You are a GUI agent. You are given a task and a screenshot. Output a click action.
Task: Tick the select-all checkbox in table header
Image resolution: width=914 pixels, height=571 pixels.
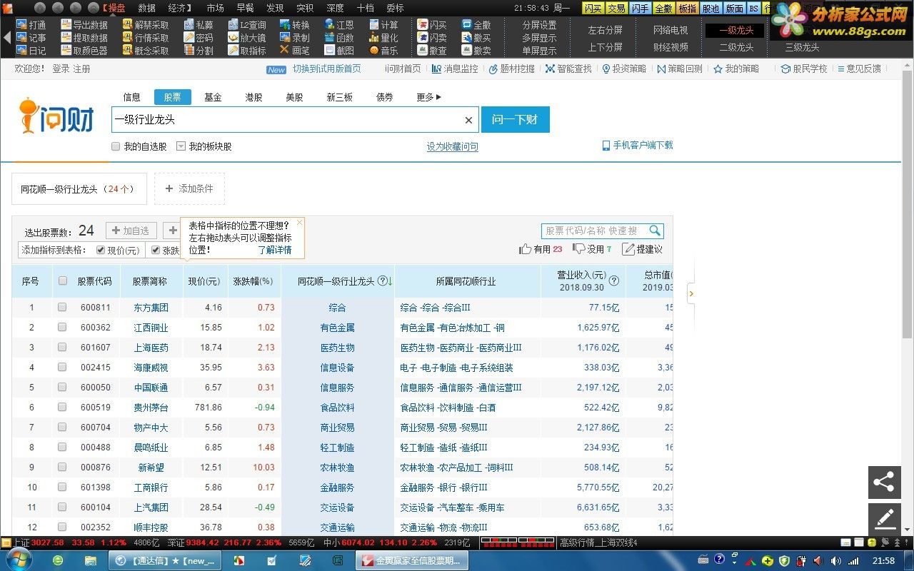pyautogui.click(x=63, y=281)
